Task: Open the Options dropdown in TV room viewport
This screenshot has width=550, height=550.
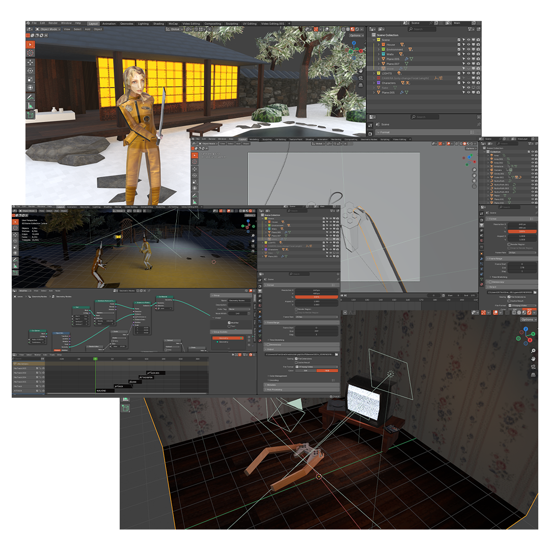Action: pos(528,319)
